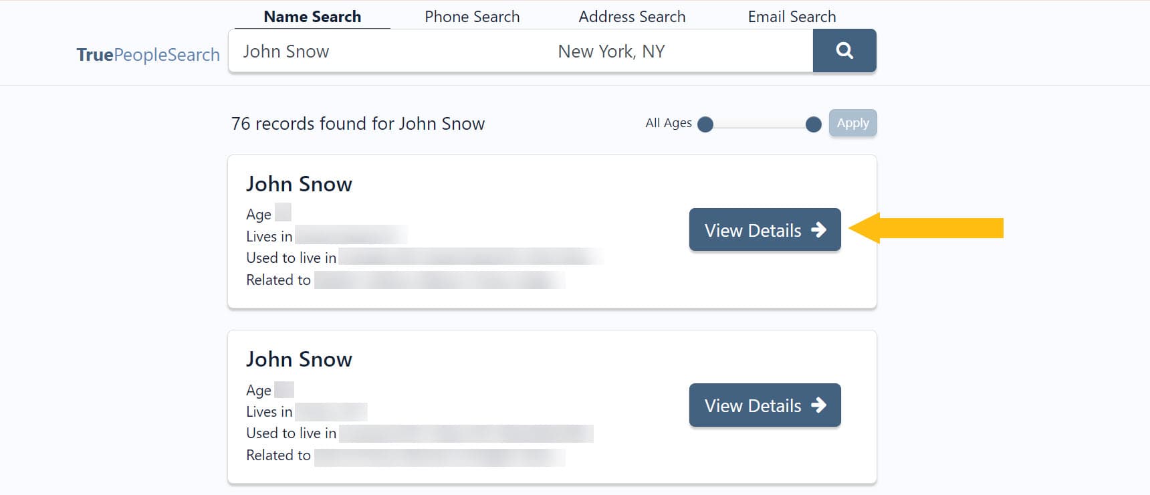The image size is (1150, 495).
Task: Switch to the Address Search tab
Action: [x=631, y=16]
